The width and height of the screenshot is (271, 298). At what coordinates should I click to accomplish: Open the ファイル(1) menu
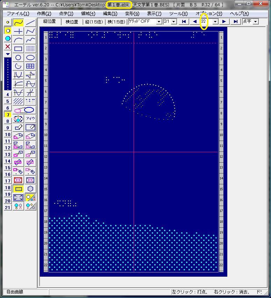[18, 14]
